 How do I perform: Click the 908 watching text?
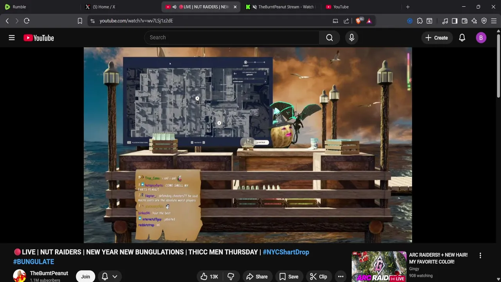click(x=421, y=276)
